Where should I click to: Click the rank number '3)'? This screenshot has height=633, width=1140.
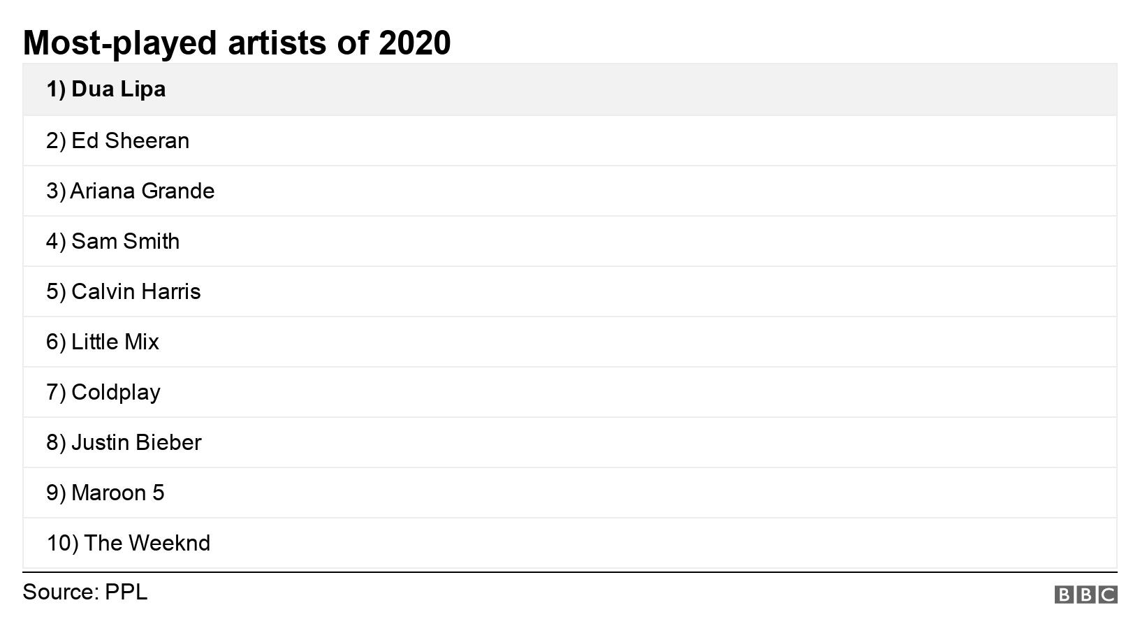(x=56, y=191)
